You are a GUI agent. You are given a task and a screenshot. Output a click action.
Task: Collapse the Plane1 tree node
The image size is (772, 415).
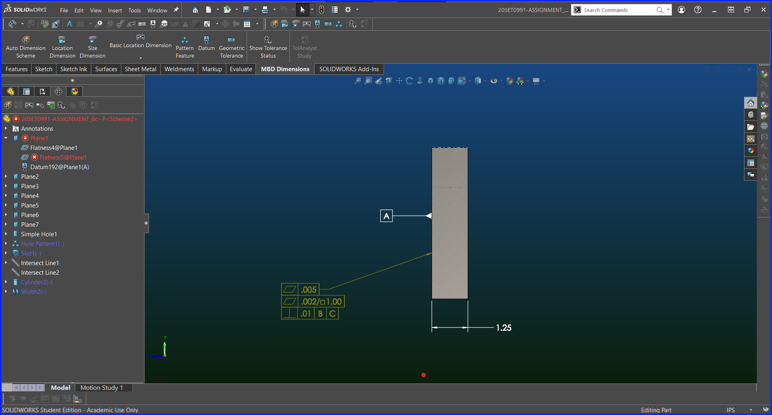point(6,138)
